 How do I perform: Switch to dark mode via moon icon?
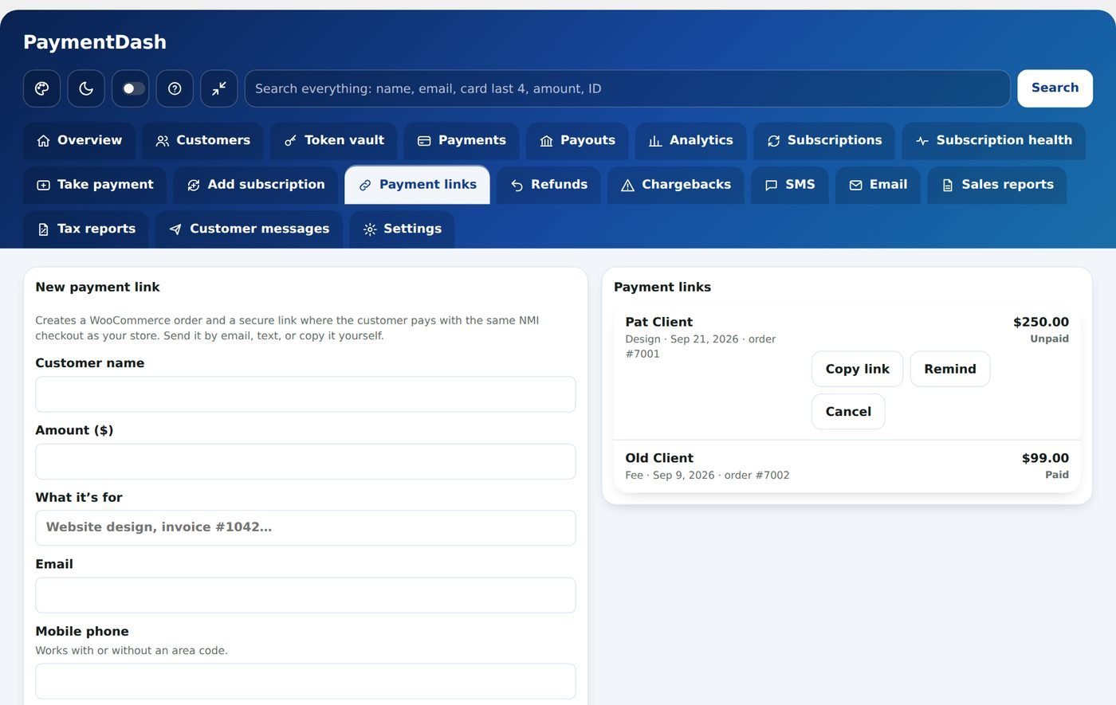point(86,88)
